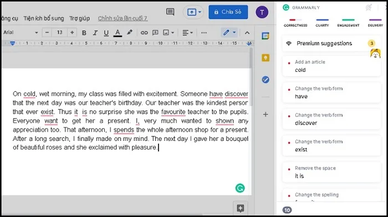Decrease font size with minus button
Image resolution: width=388 pixels, height=217 pixels.
tap(47, 33)
